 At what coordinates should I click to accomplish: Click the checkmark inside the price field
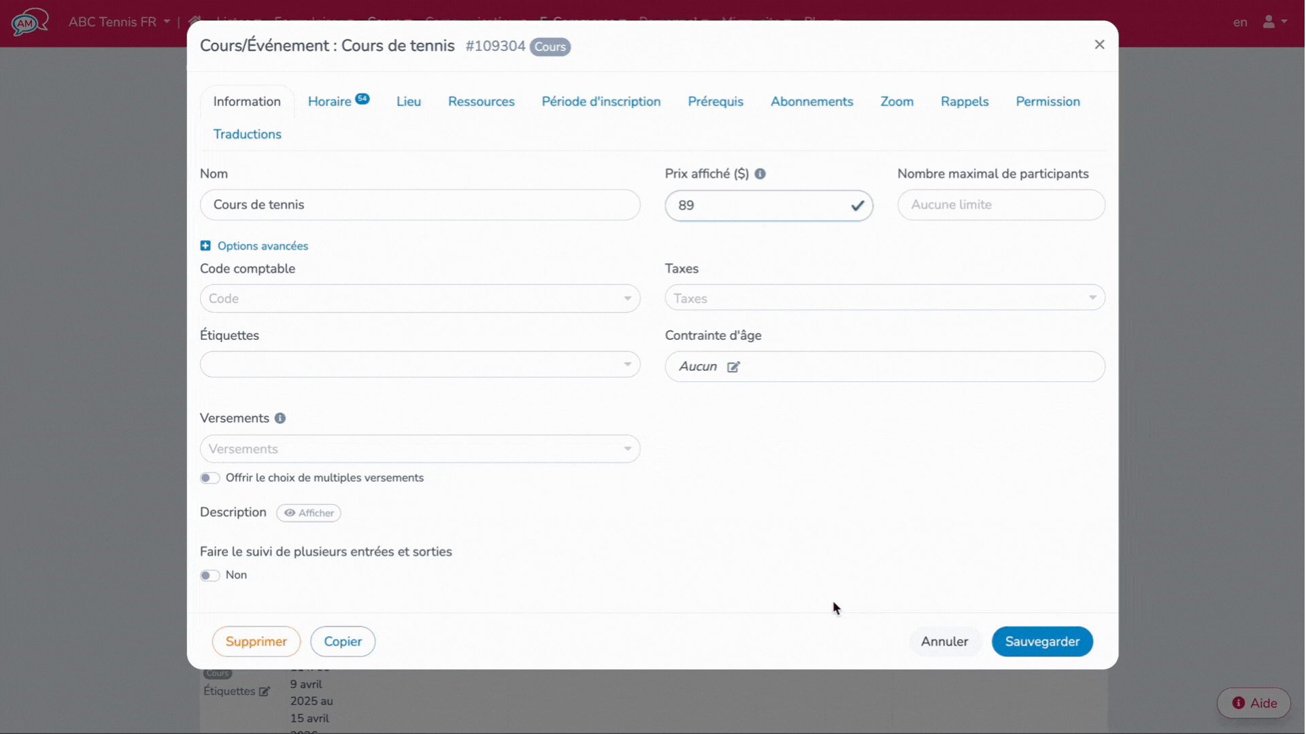[857, 205]
